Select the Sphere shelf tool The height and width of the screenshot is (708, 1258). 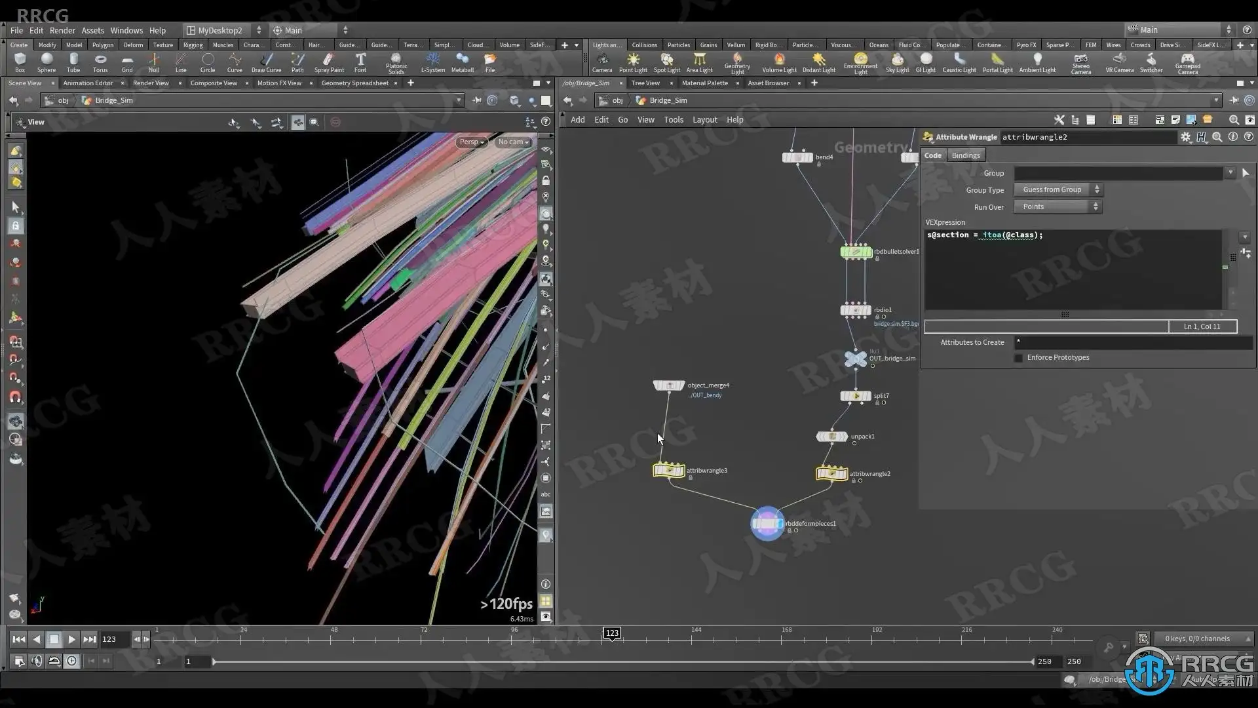pyautogui.click(x=46, y=62)
